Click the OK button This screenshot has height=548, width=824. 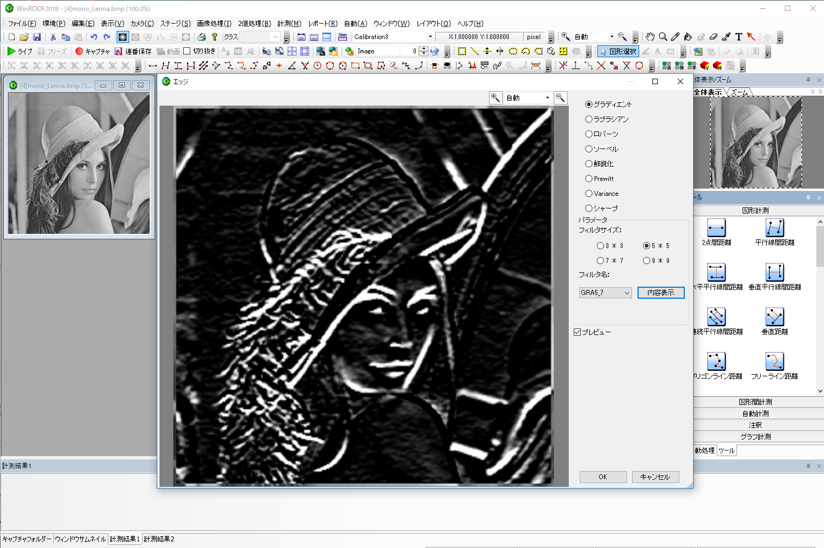[x=603, y=477]
